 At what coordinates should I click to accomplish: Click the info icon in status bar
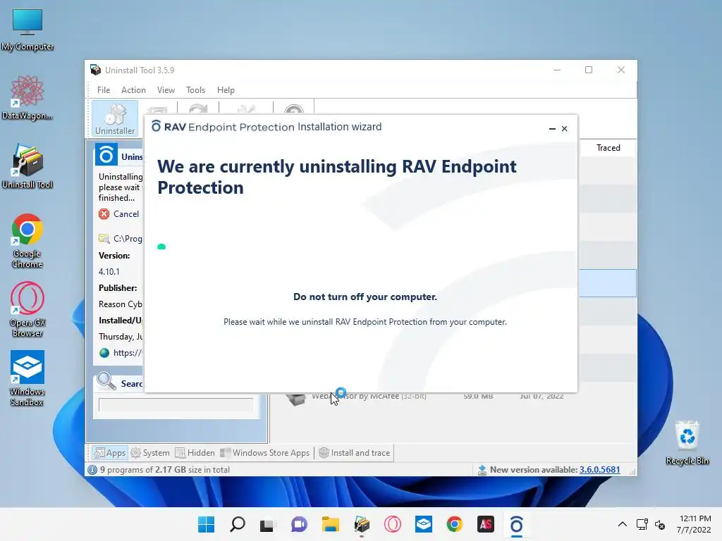click(92, 470)
